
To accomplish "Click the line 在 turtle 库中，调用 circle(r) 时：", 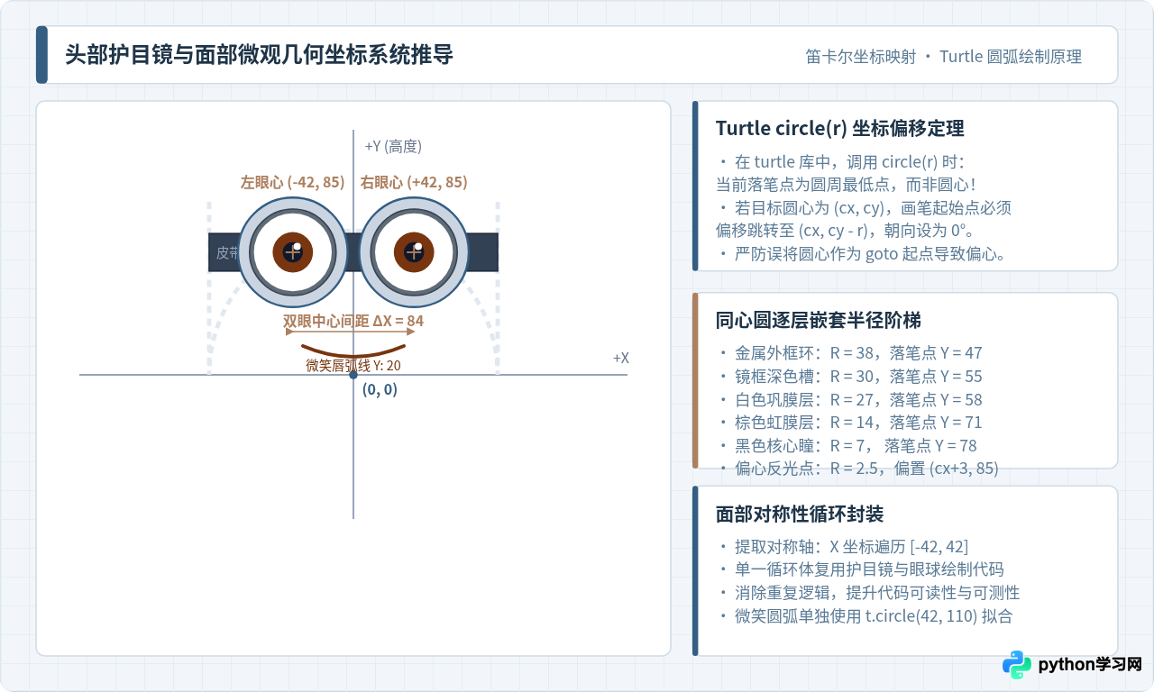I will 841,162.
